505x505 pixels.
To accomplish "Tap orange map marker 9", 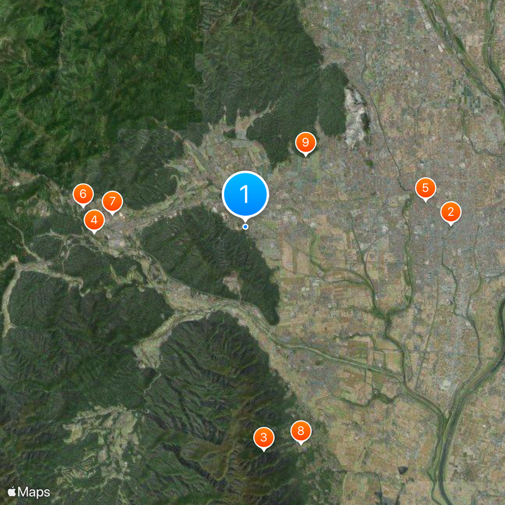I will click(x=306, y=143).
